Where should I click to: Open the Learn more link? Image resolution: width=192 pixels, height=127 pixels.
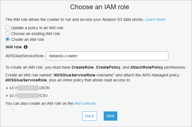tap(155, 19)
